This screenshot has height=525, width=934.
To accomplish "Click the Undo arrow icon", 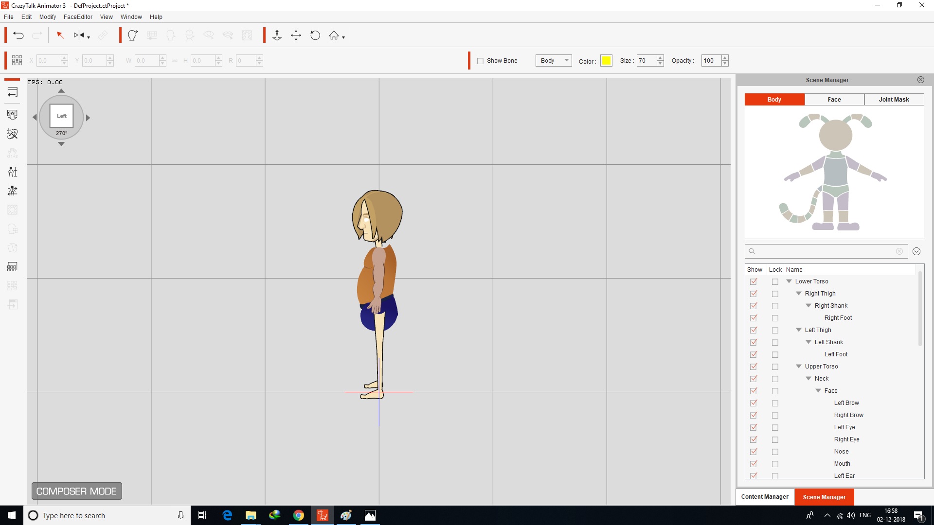I will (18, 35).
